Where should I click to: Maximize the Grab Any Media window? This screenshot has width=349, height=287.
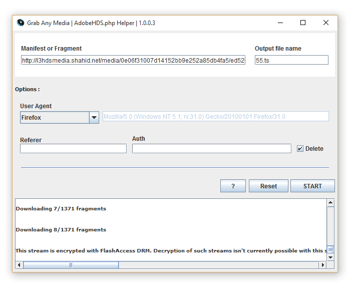(x=303, y=23)
